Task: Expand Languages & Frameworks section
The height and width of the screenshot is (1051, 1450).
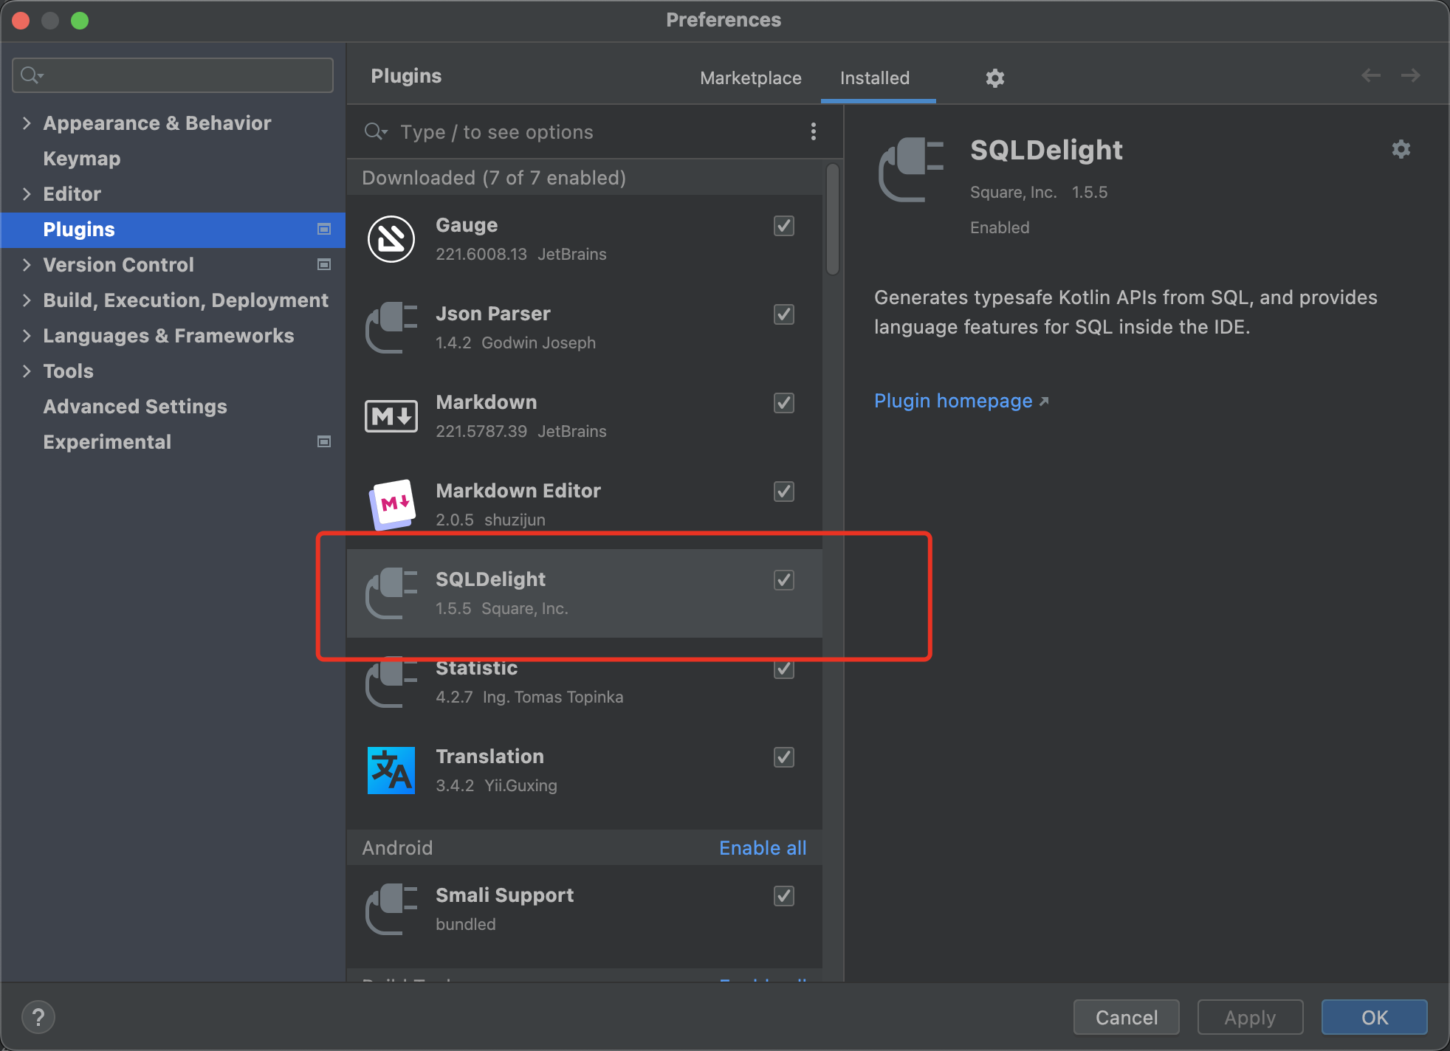Action: 27,336
